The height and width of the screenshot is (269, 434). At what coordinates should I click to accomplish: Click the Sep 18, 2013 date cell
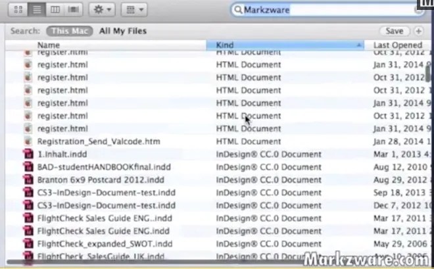point(402,193)
